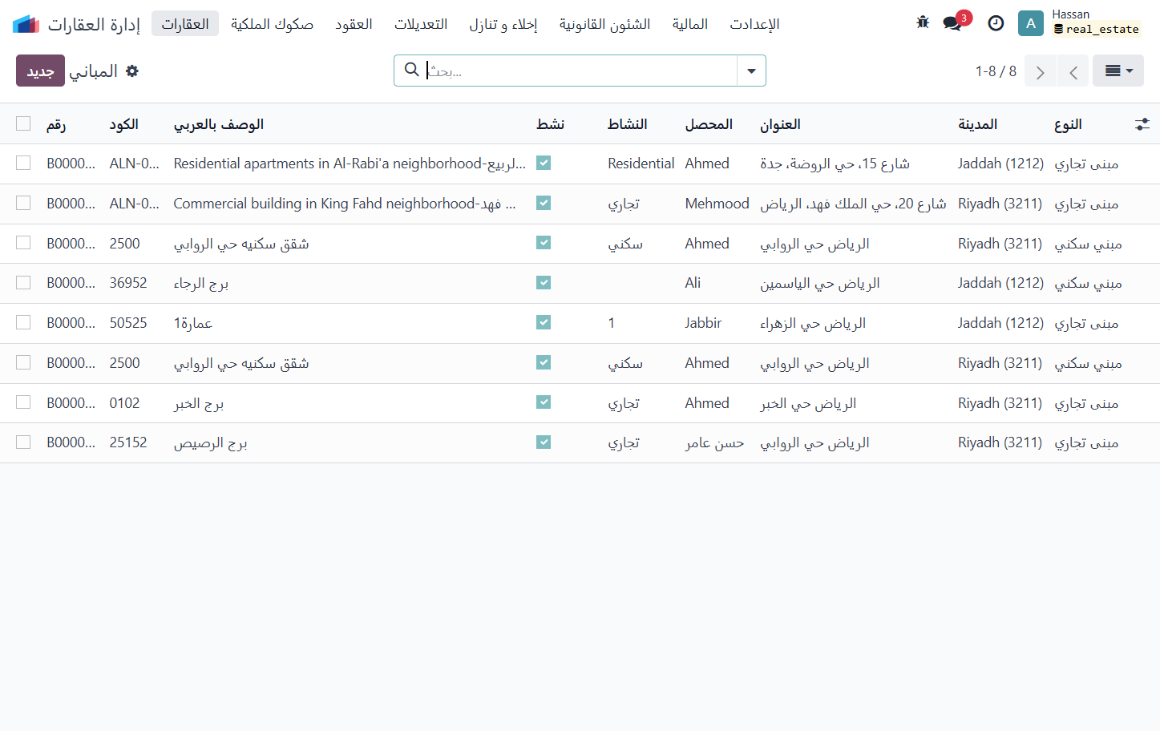Open the العقود menu

click(354, 24)
